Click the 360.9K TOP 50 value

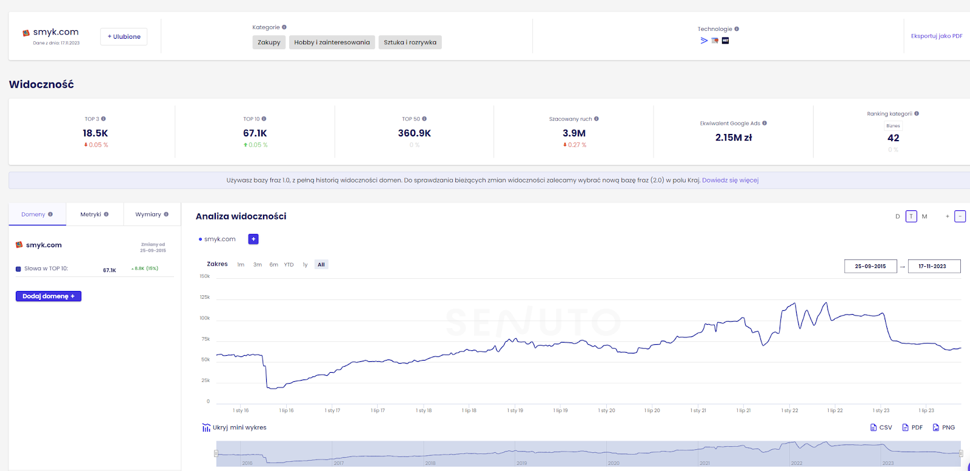pyautogui.click(x=415, y=133)
